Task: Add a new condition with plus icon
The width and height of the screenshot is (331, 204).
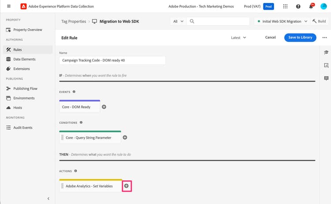Action: point(125,138)
